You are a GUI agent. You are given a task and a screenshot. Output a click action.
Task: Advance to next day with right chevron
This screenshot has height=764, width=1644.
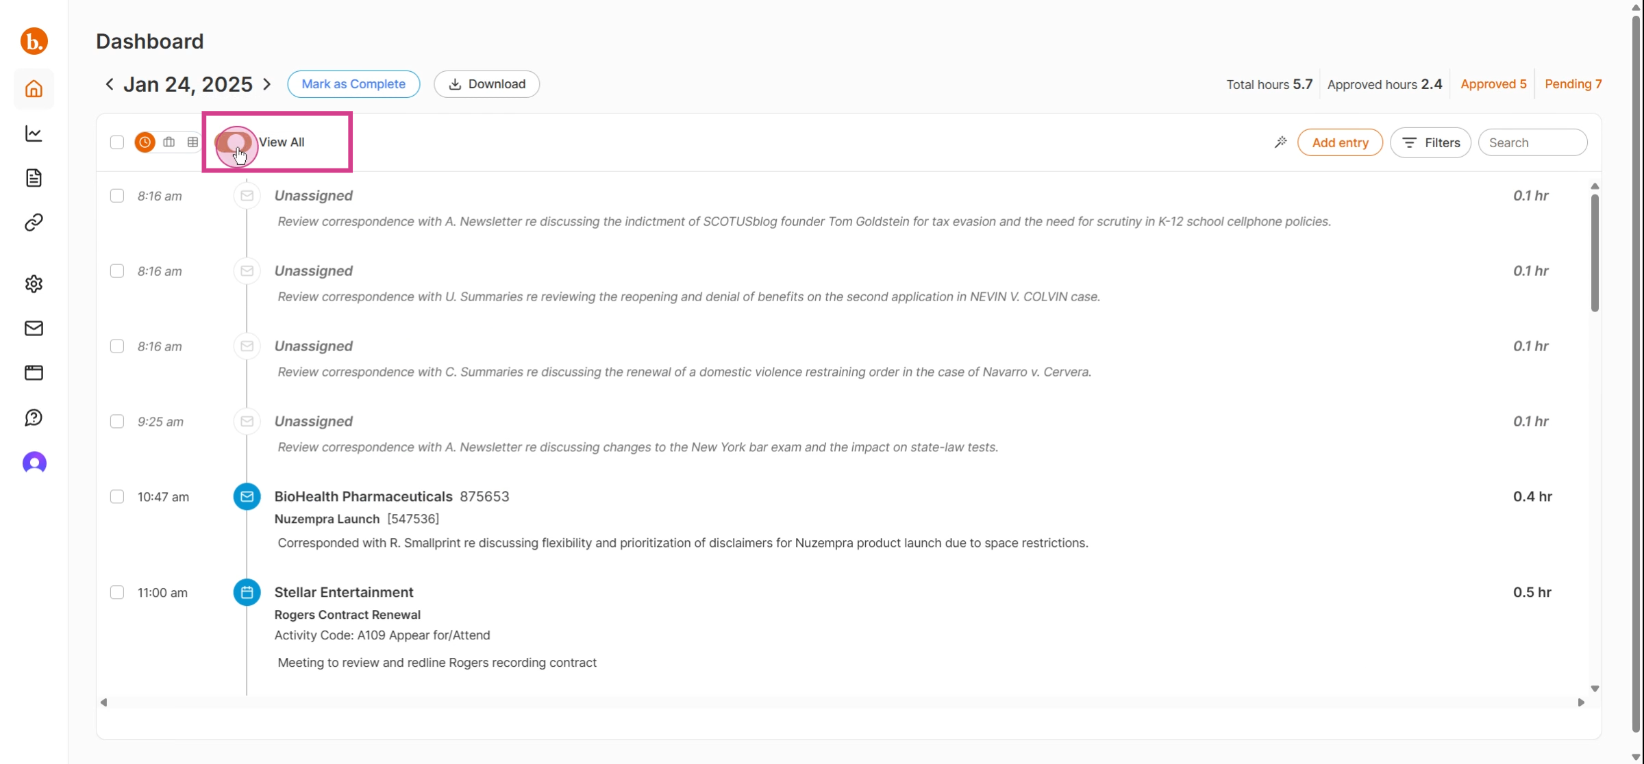[x=267, y=84]
